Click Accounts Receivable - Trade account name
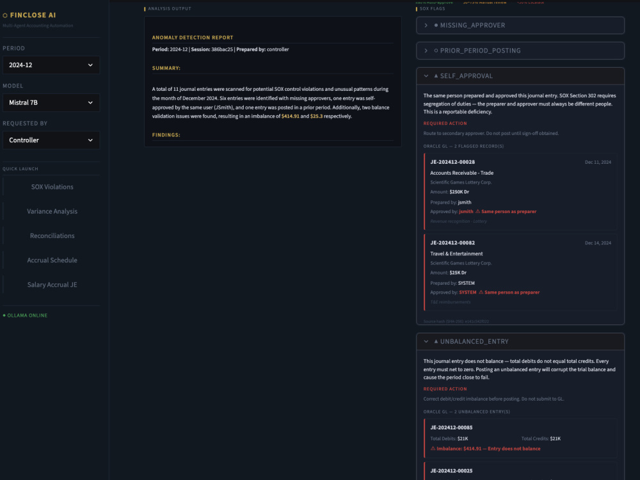Image resolution: width=640 pixels, height=480 pixels. pos(461,173)
